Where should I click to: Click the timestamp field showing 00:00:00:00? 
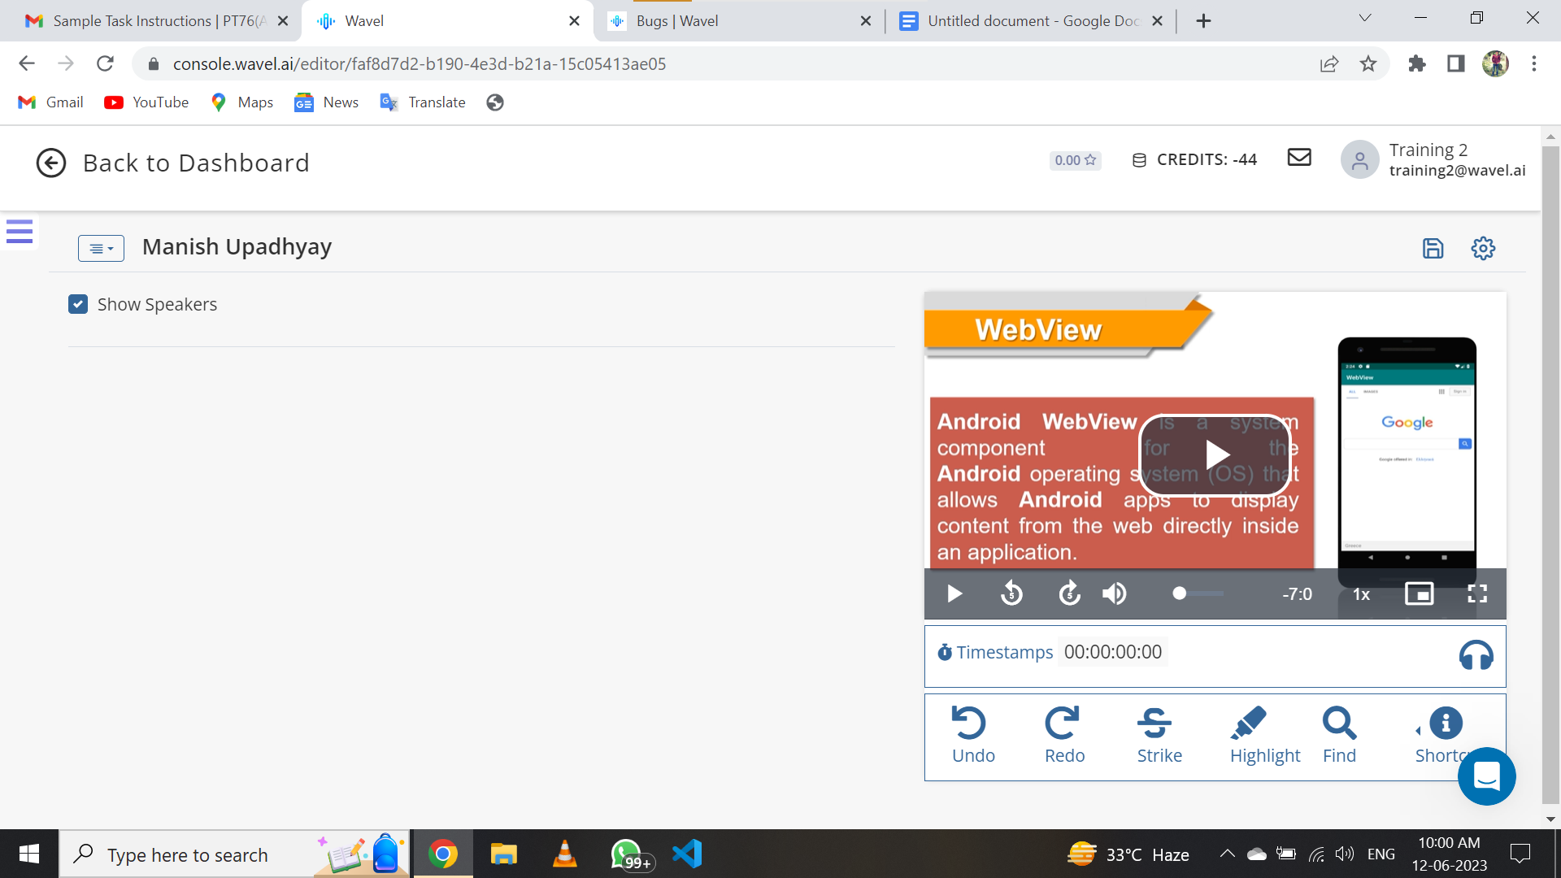(1112, 652)
